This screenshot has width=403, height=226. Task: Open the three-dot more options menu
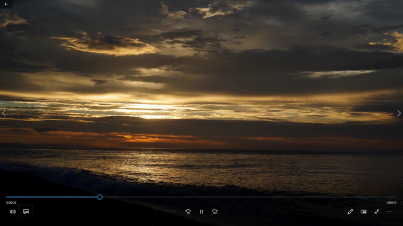[390, 212]
